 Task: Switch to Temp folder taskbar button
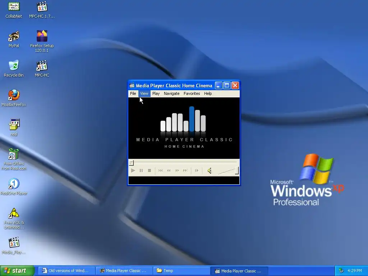(x=181, y=271)
